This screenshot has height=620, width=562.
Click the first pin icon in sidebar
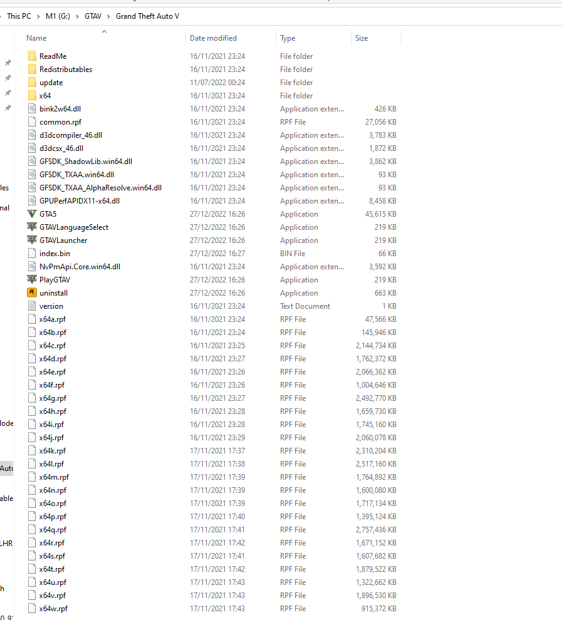point(8,63)
